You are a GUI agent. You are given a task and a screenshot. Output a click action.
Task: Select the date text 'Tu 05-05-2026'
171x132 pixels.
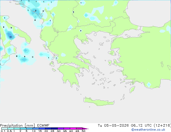tap(113, 126)
